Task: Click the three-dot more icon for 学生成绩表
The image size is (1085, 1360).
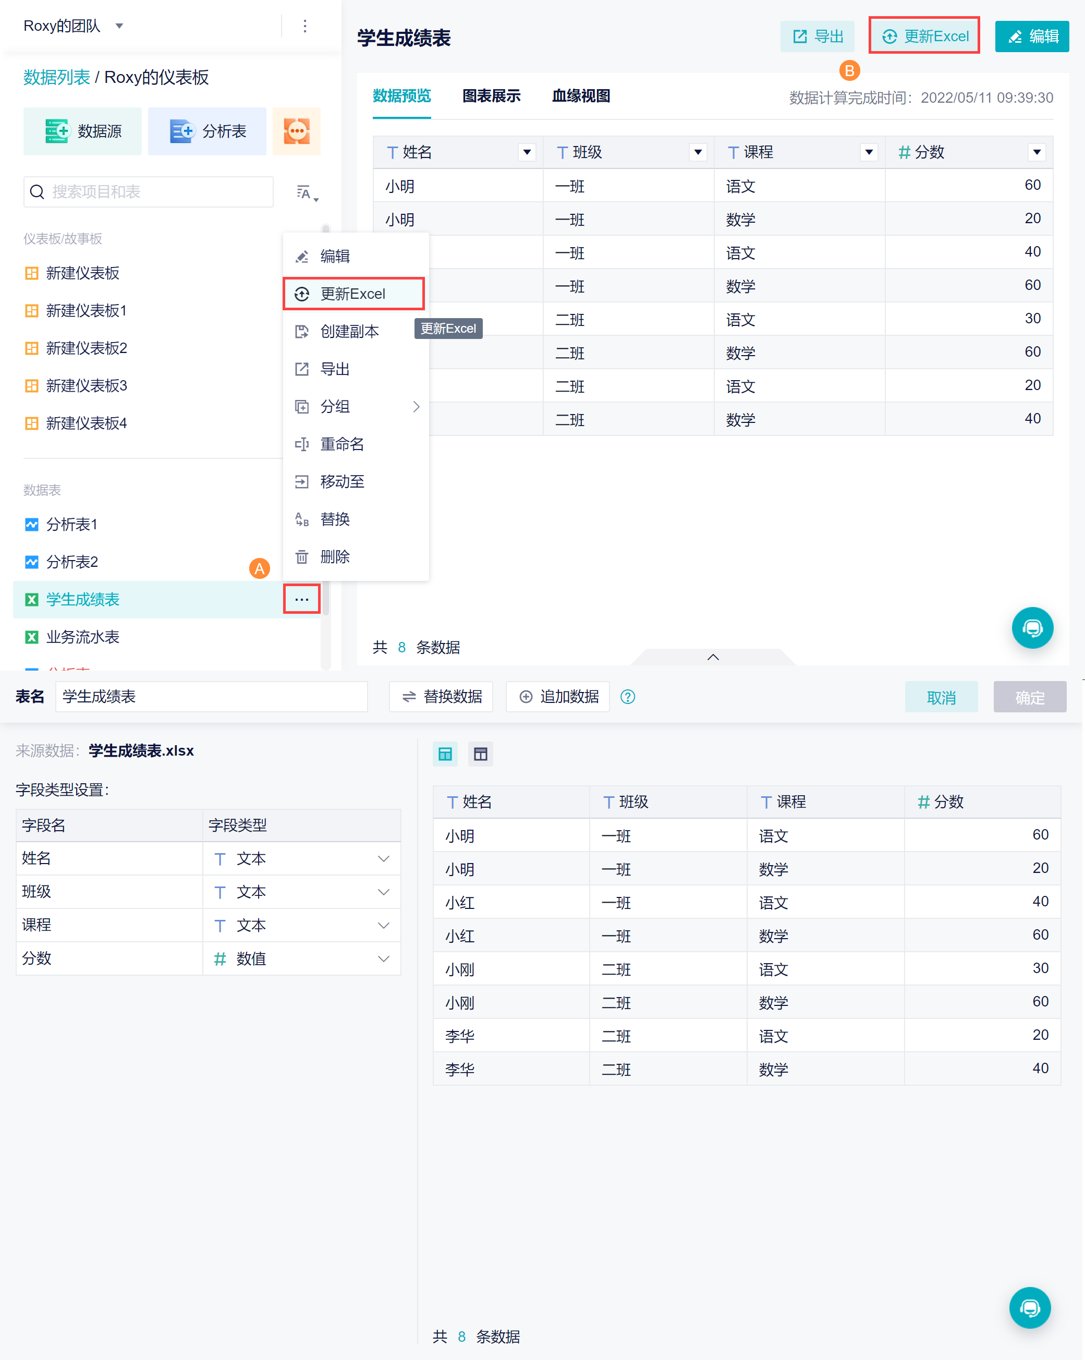Action: (301, 599)
